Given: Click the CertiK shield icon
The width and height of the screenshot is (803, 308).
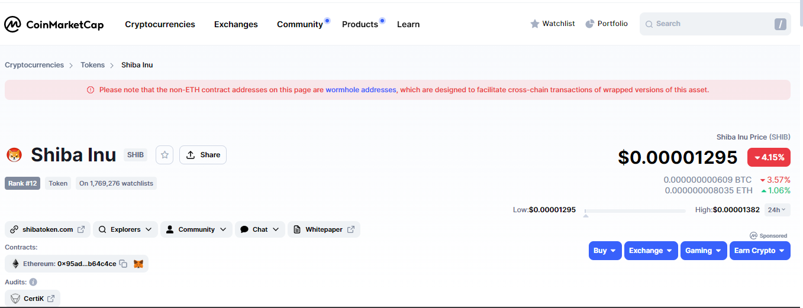Looking at the screenshot, I should tap(15, 299).
